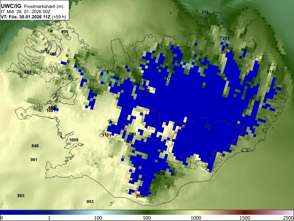Click the map value 1059
Viewport: 294px width, 221px height.
(x=74, y=140)
